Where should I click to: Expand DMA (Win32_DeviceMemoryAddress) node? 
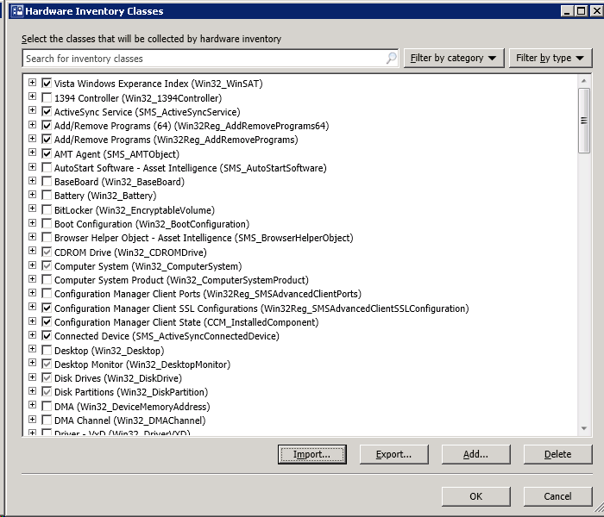point(33,405)
